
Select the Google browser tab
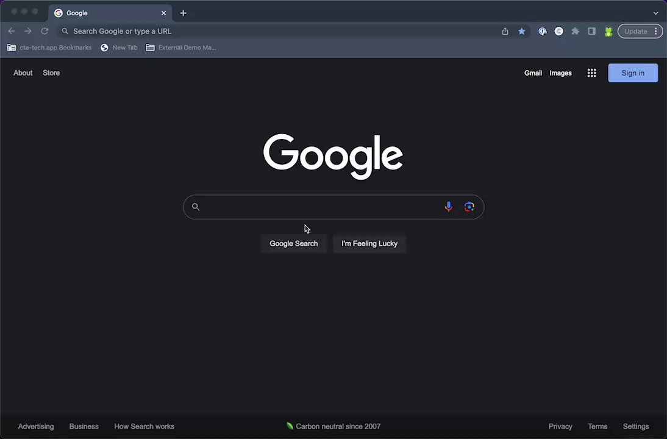pyautogui.click(x=110, y=13)
